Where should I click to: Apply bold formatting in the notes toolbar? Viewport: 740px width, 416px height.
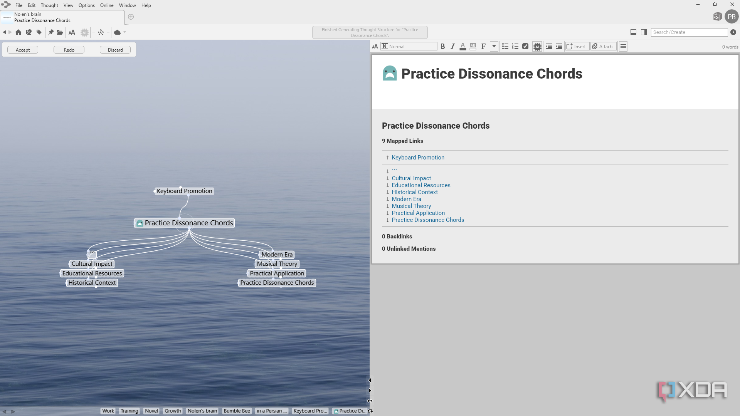[x=443, y=47]
